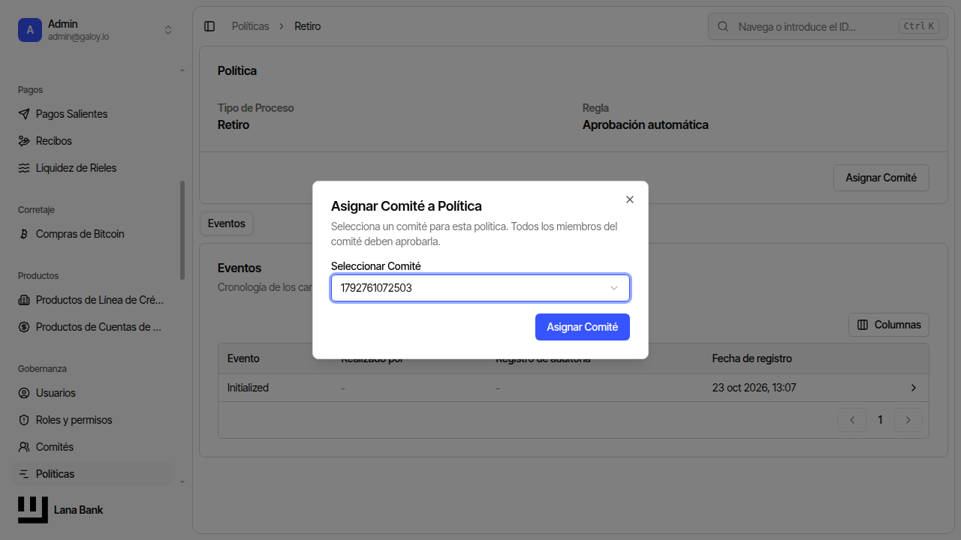This screenshot has height=540, width=961.
Task: Click the Productos de Cuentas dollar icon
Action: coord(23,327)
